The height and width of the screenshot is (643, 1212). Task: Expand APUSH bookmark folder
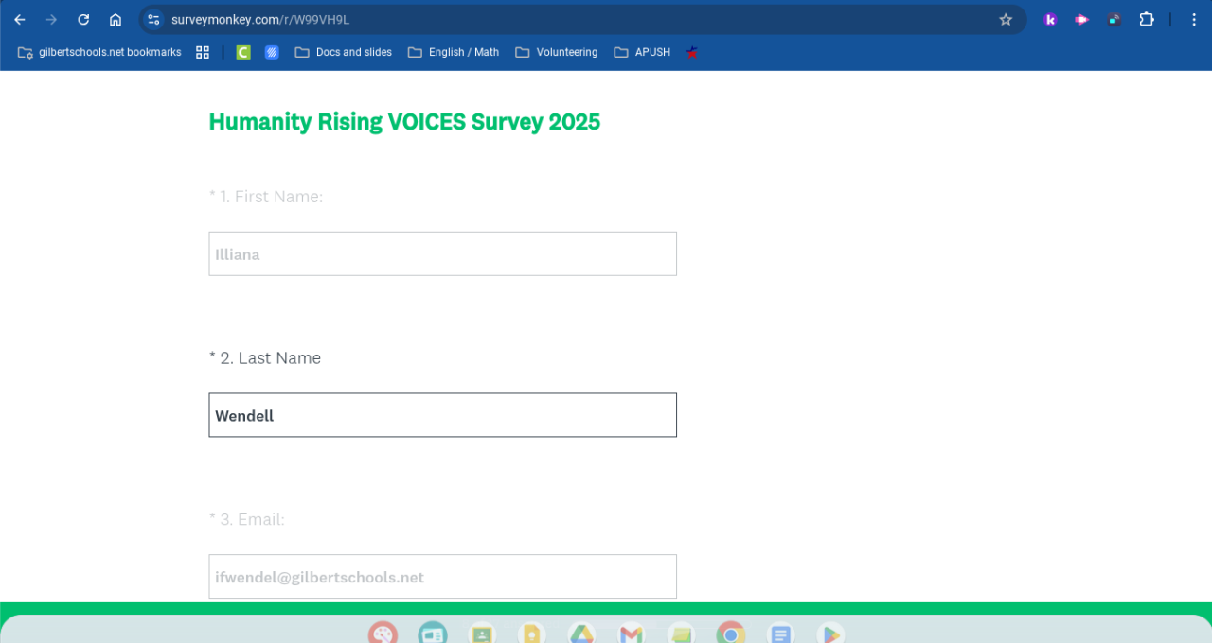coord(642,52)
